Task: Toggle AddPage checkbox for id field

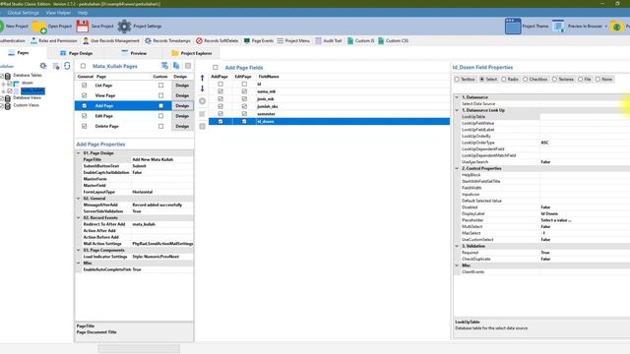Action: [220, 84]
